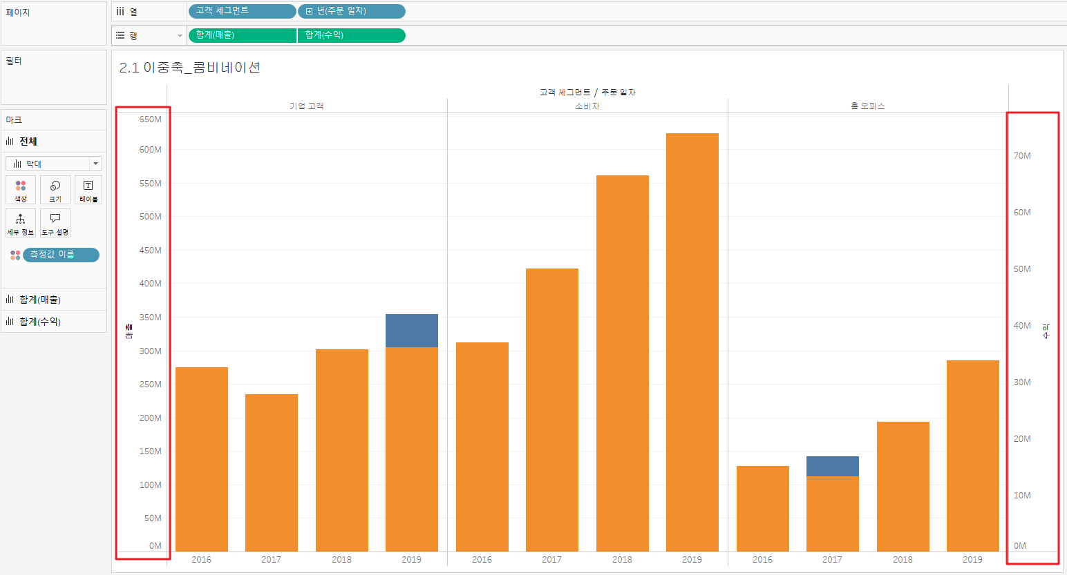This screenshot has height=575, width=1067.
Task: Select the 합계(수익) marks card section
Action: pyautogui.click(x=54, y=322)
